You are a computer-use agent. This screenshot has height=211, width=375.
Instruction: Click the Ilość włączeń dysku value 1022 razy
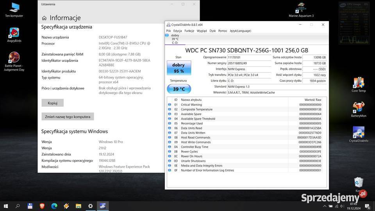[x=314, y=75]
